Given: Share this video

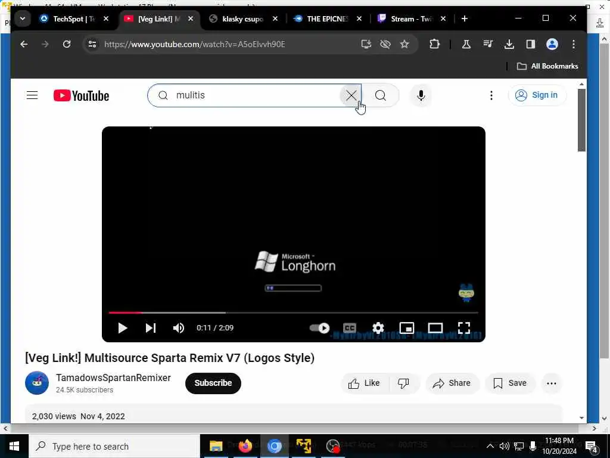Looking at the screenshot, I should 452,383.
